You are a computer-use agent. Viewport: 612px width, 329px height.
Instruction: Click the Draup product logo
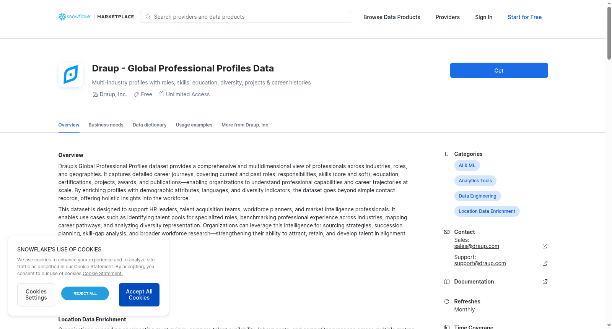pyautogui.click(x=71, y=75)
